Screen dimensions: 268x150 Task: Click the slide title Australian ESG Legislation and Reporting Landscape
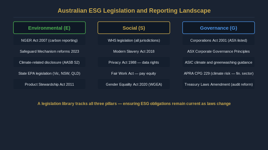[x=134, y=11]
